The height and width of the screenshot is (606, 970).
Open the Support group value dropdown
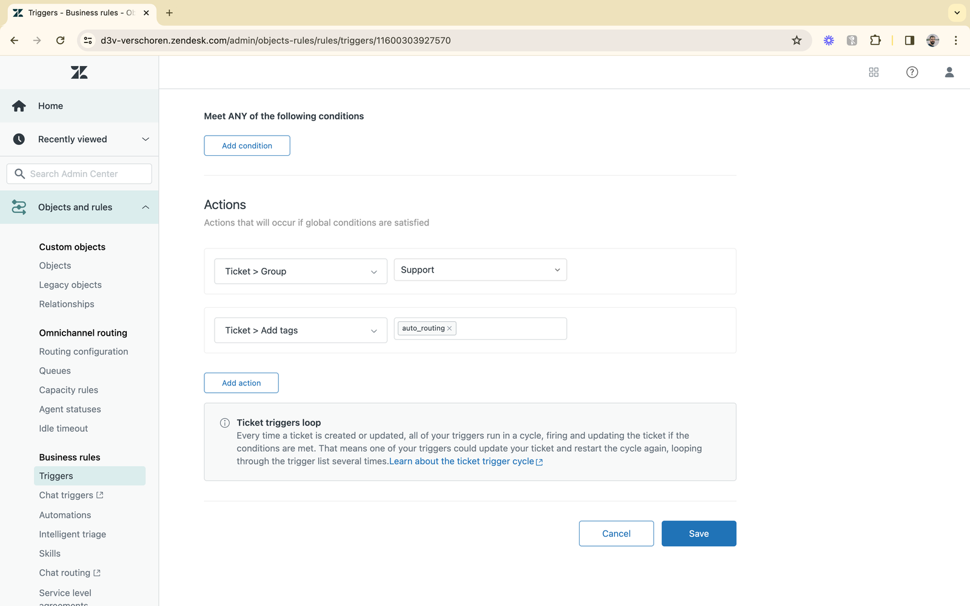tap(480, 270)
